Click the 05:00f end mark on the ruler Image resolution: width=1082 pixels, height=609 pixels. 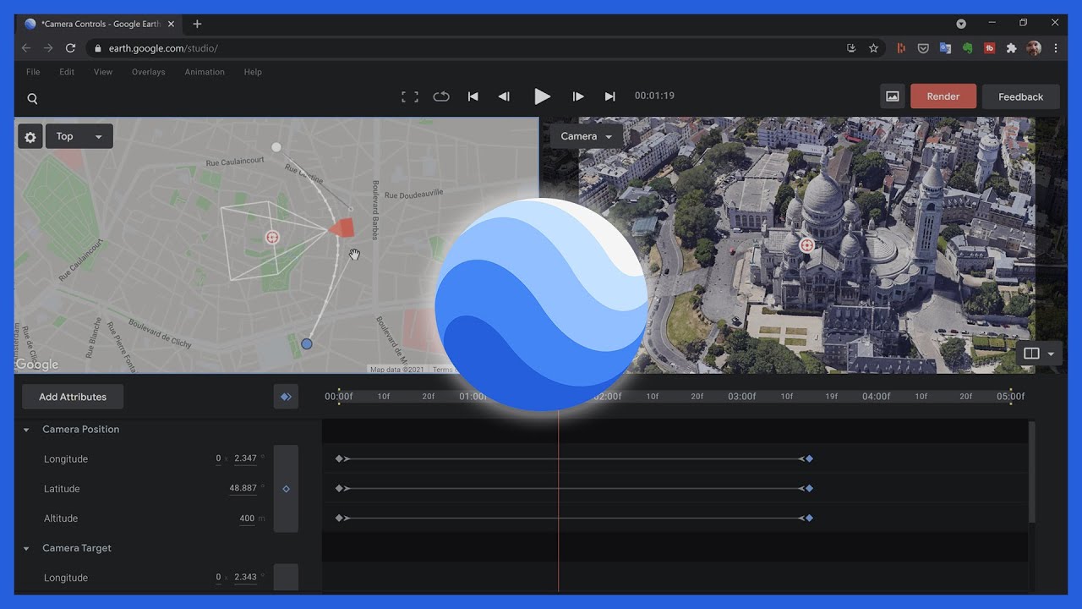1011,397
